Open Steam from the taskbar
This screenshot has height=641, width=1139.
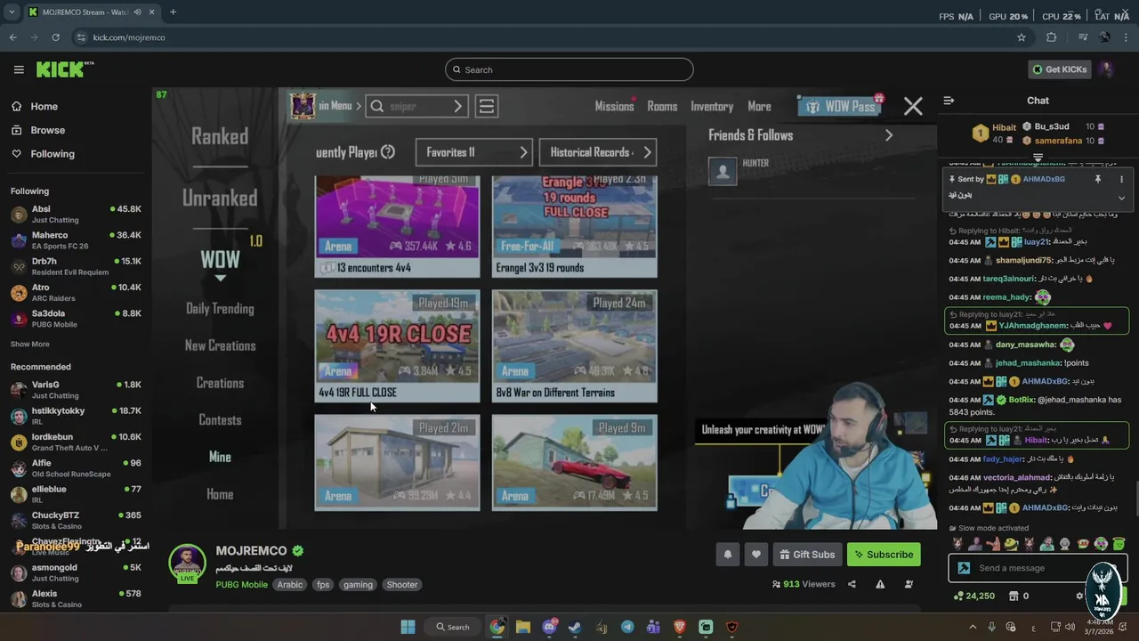coord(575,627)
